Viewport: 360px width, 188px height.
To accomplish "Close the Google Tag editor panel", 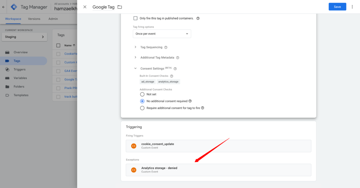I will (x=85, y=7).
